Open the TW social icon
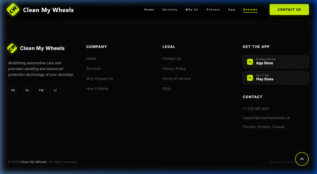This screenshot has width=317, height=174. pos(41,90)
